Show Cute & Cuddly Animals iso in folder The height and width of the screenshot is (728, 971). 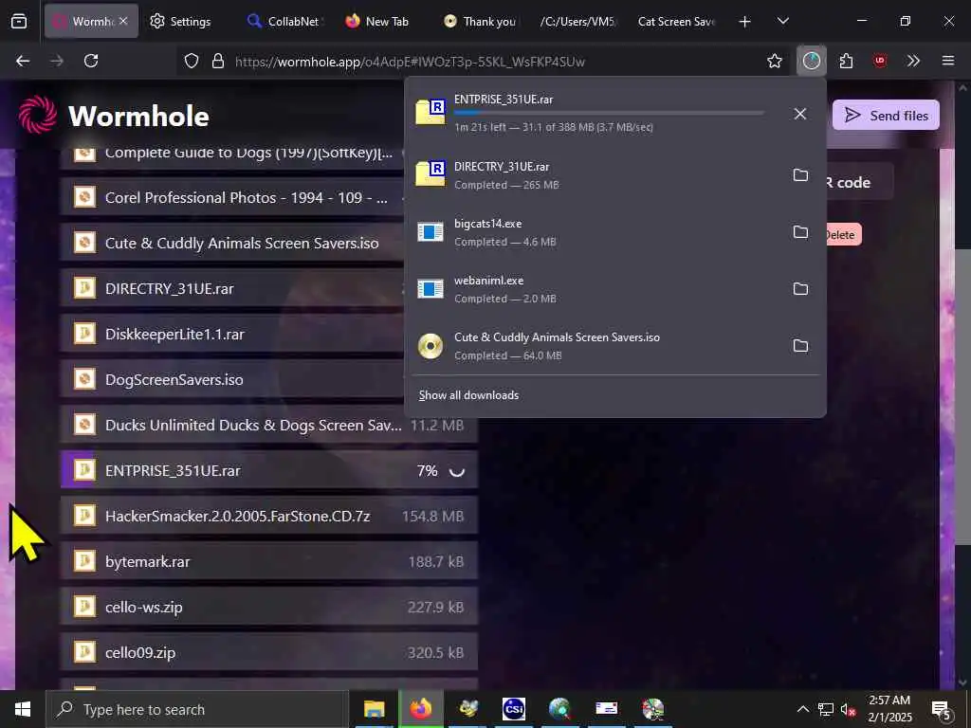coord(800,346)
